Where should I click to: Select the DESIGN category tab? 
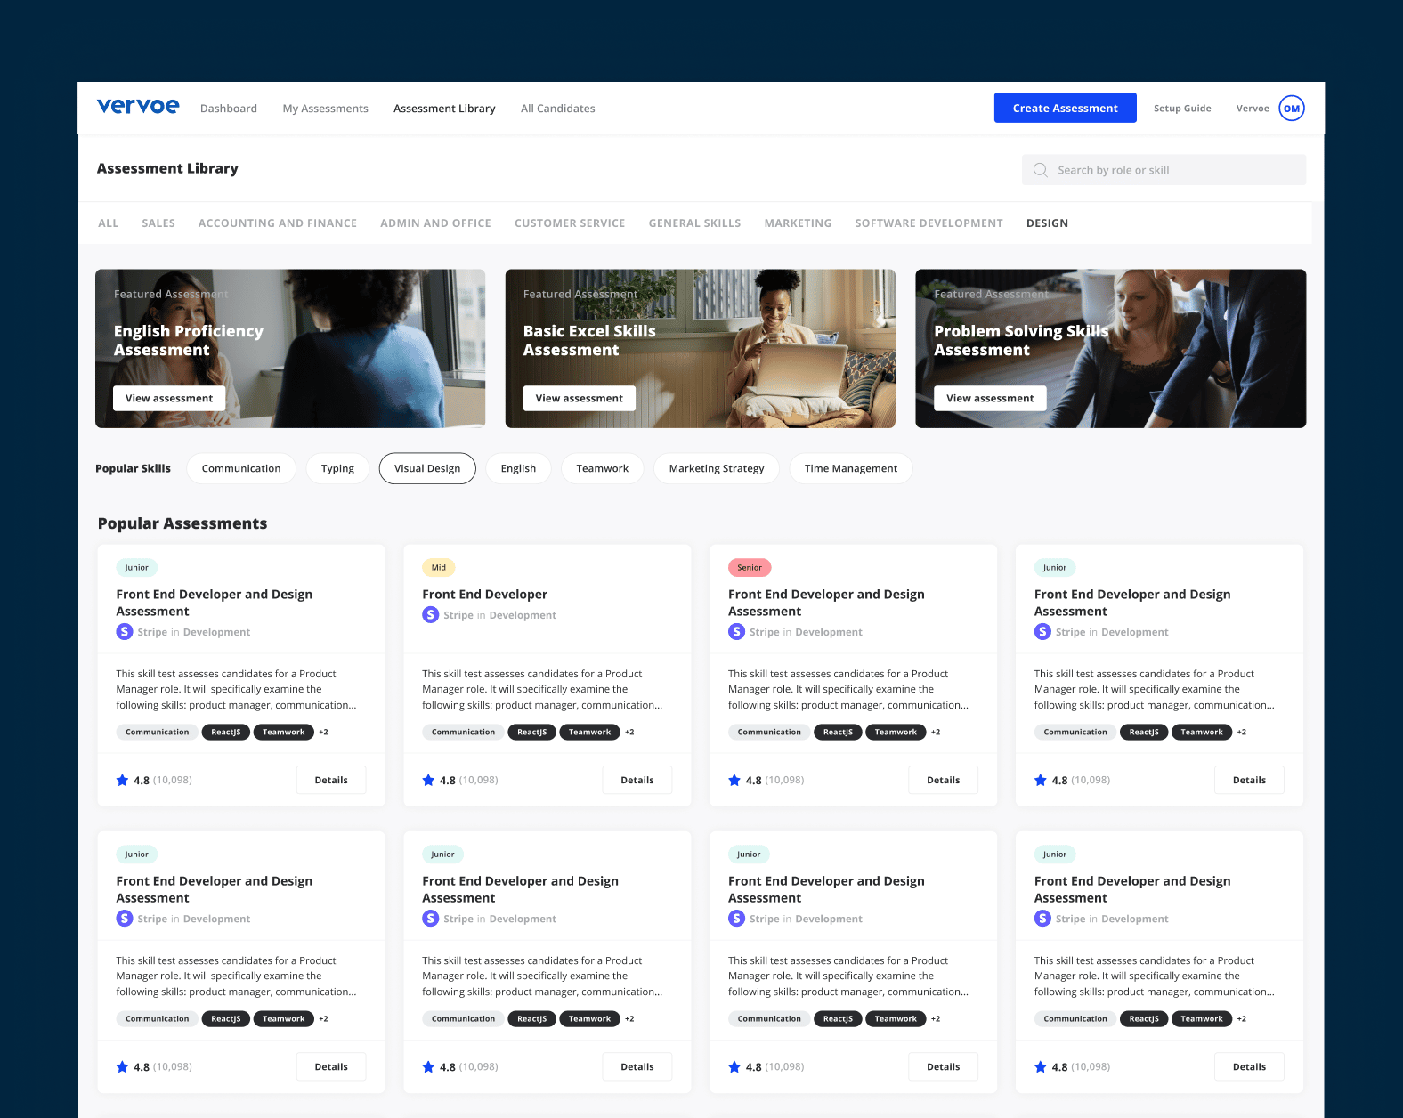1047,223
